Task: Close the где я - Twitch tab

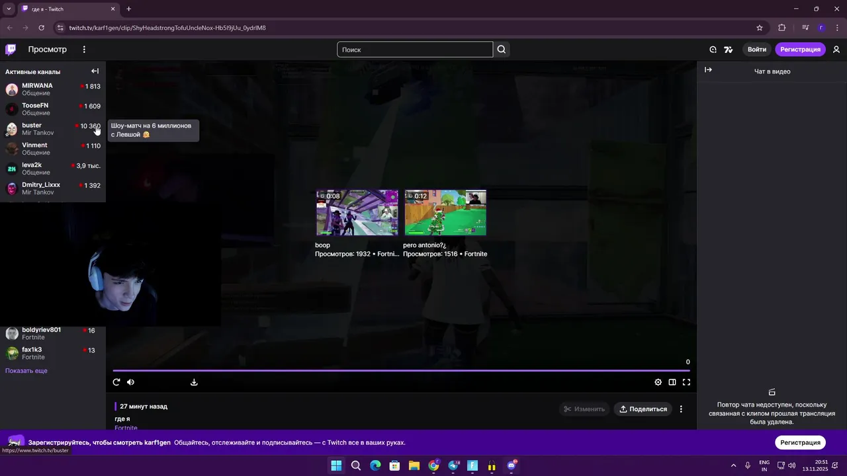Action: (112, 9)
